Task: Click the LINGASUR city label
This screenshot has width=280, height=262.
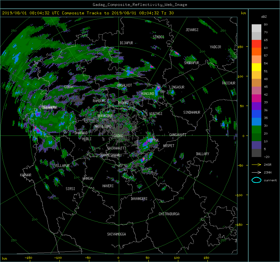Action: [177, 87]
